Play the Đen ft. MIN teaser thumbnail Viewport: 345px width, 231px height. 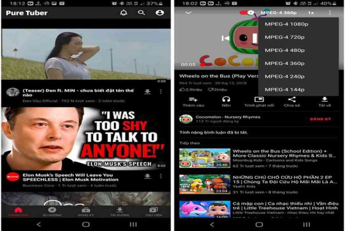[x=86, y=54]
